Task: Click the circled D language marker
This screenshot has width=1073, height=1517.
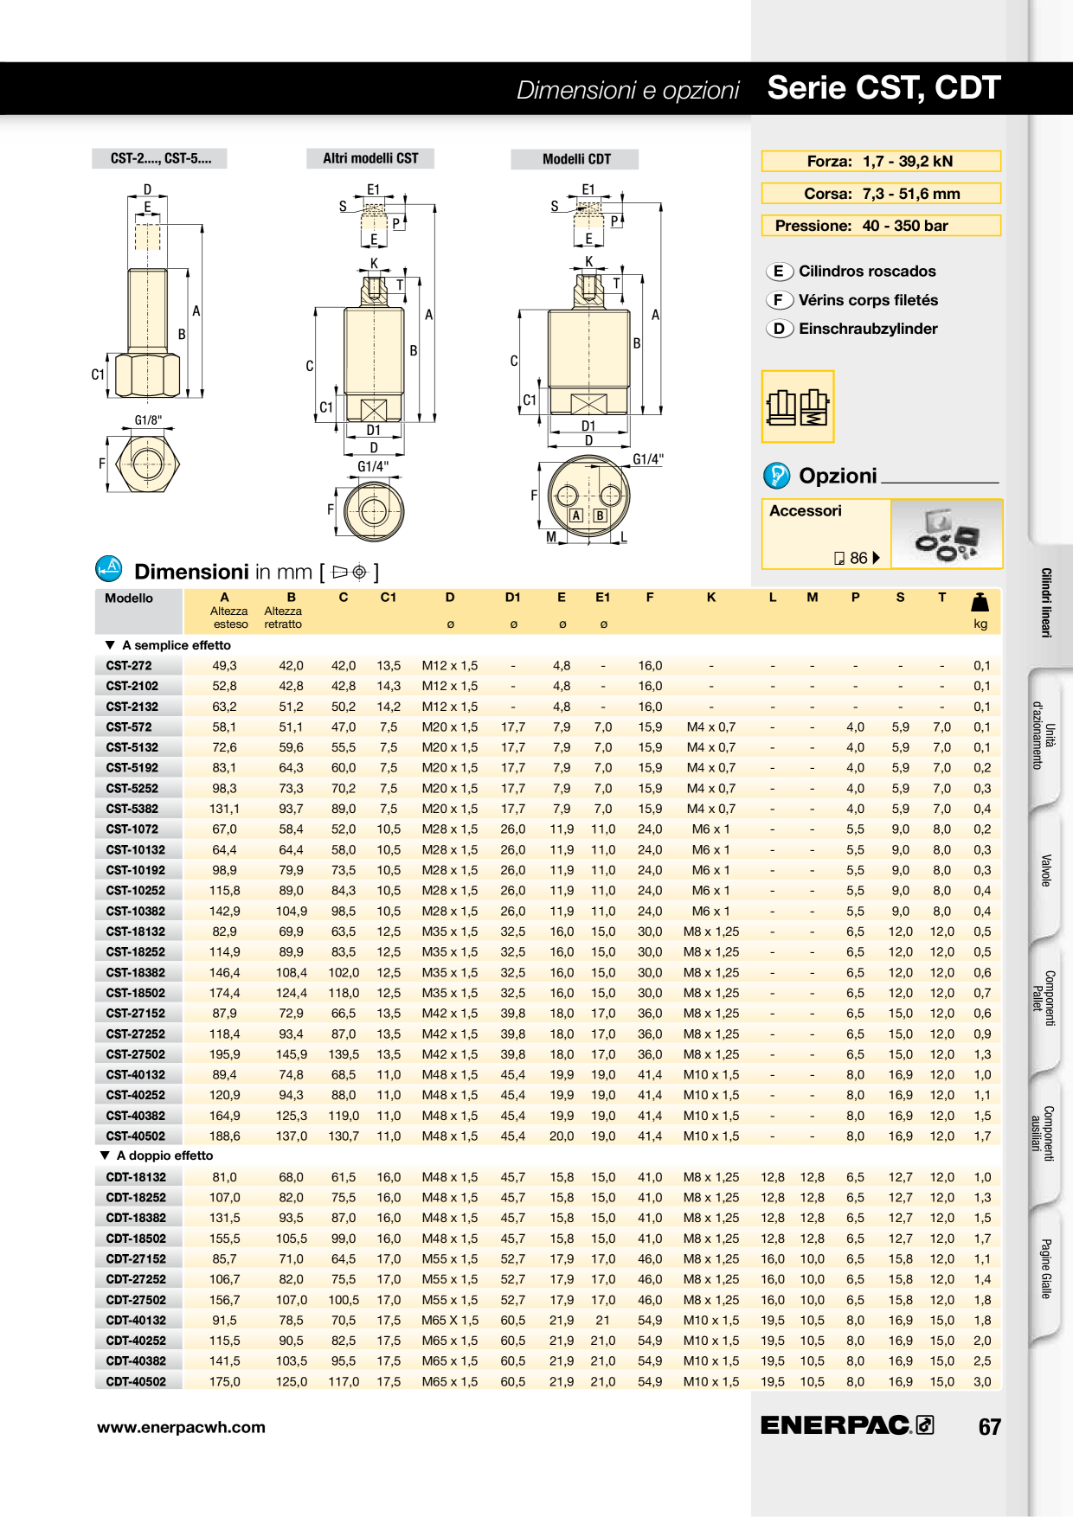Action: (x=779, y=329)
